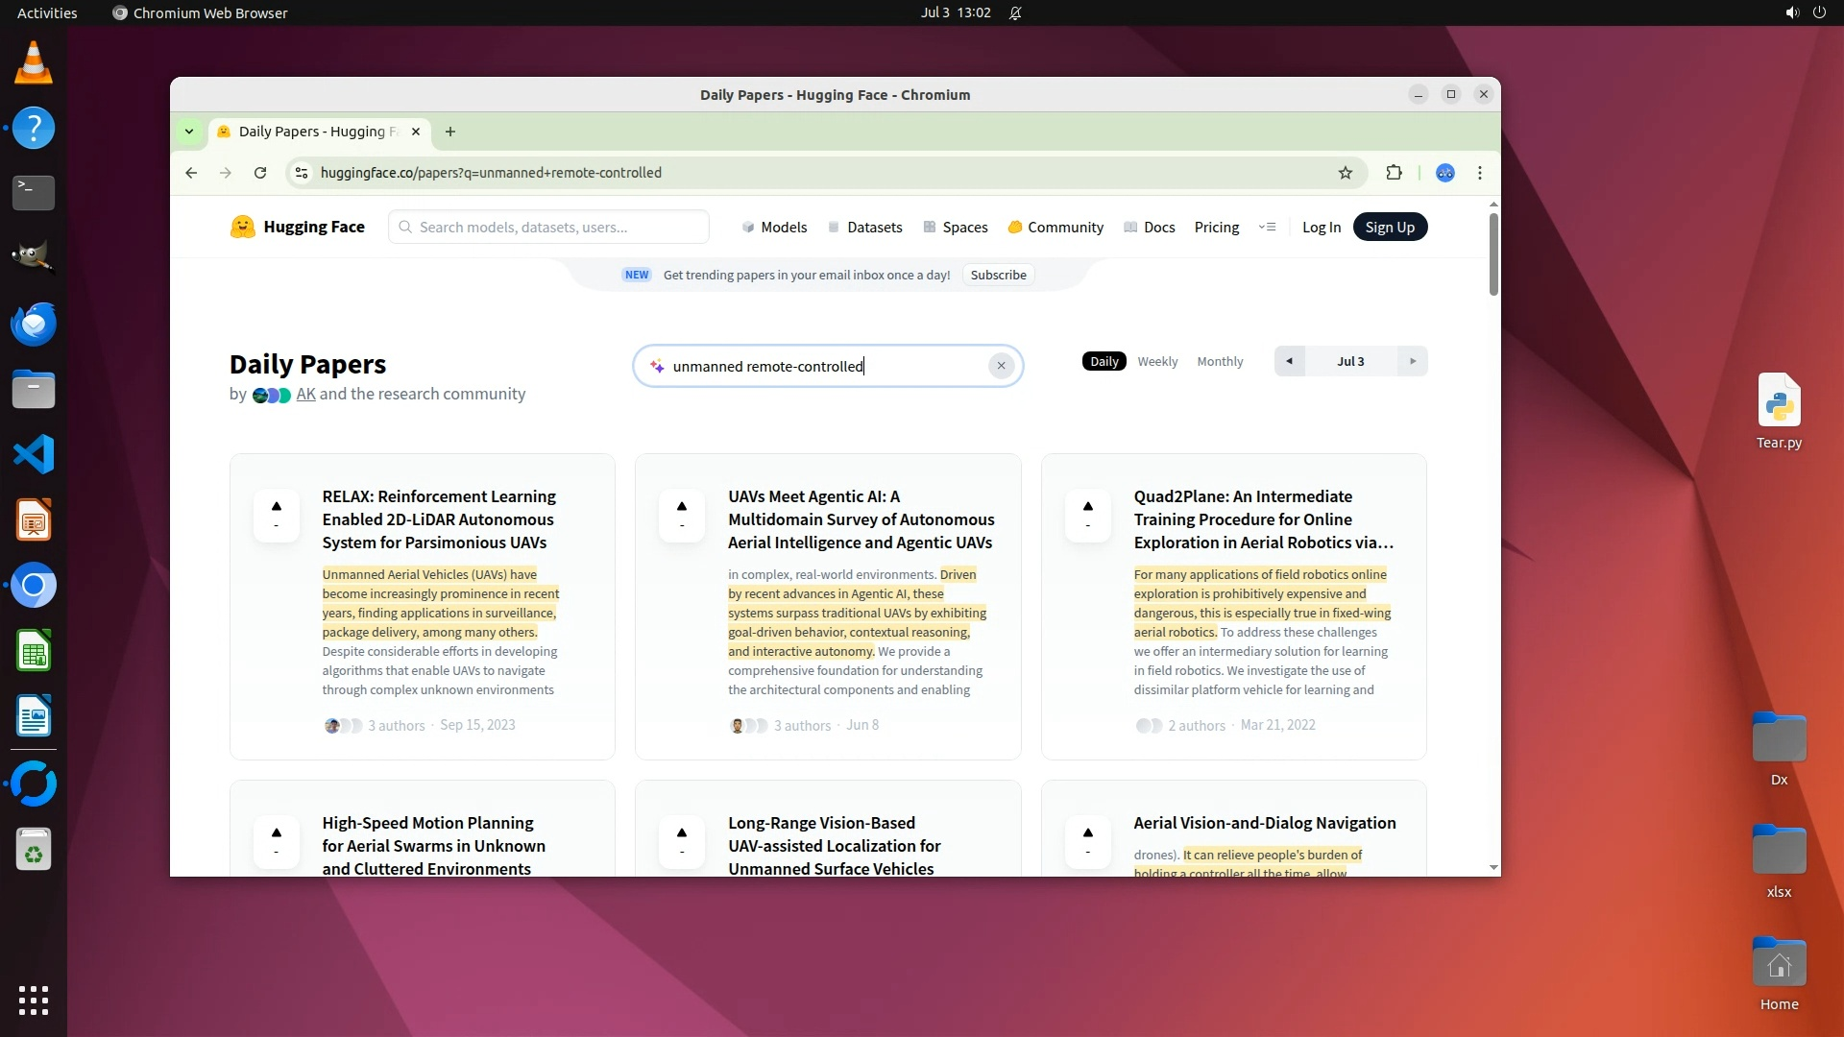Go to the next day arrow

tap(1412, 362)
